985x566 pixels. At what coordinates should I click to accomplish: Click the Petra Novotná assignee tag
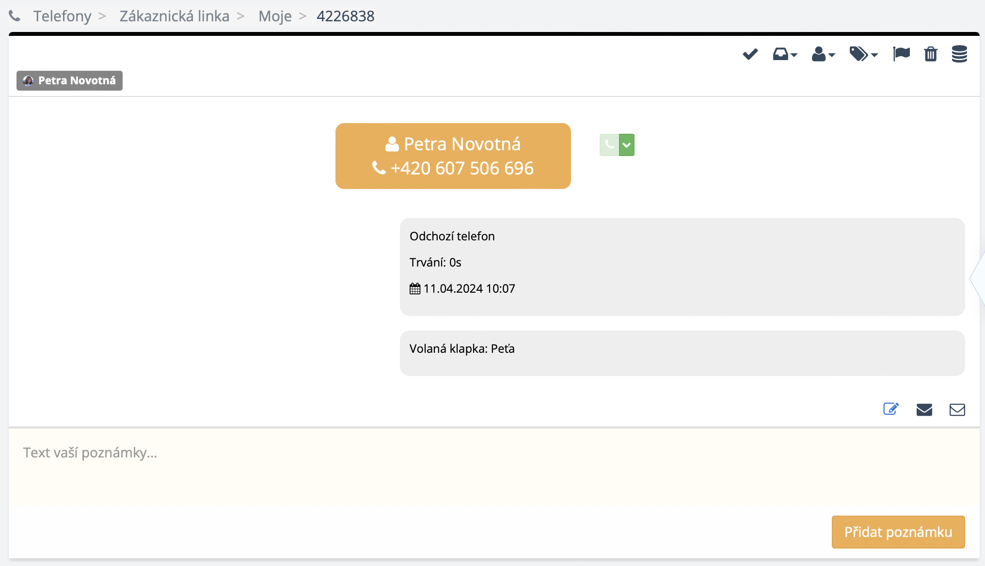point(69,80)
